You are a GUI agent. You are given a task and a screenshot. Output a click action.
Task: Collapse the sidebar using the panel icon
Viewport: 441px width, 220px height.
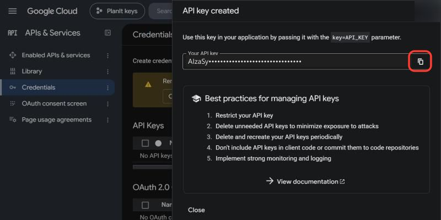tap(107, 33)
